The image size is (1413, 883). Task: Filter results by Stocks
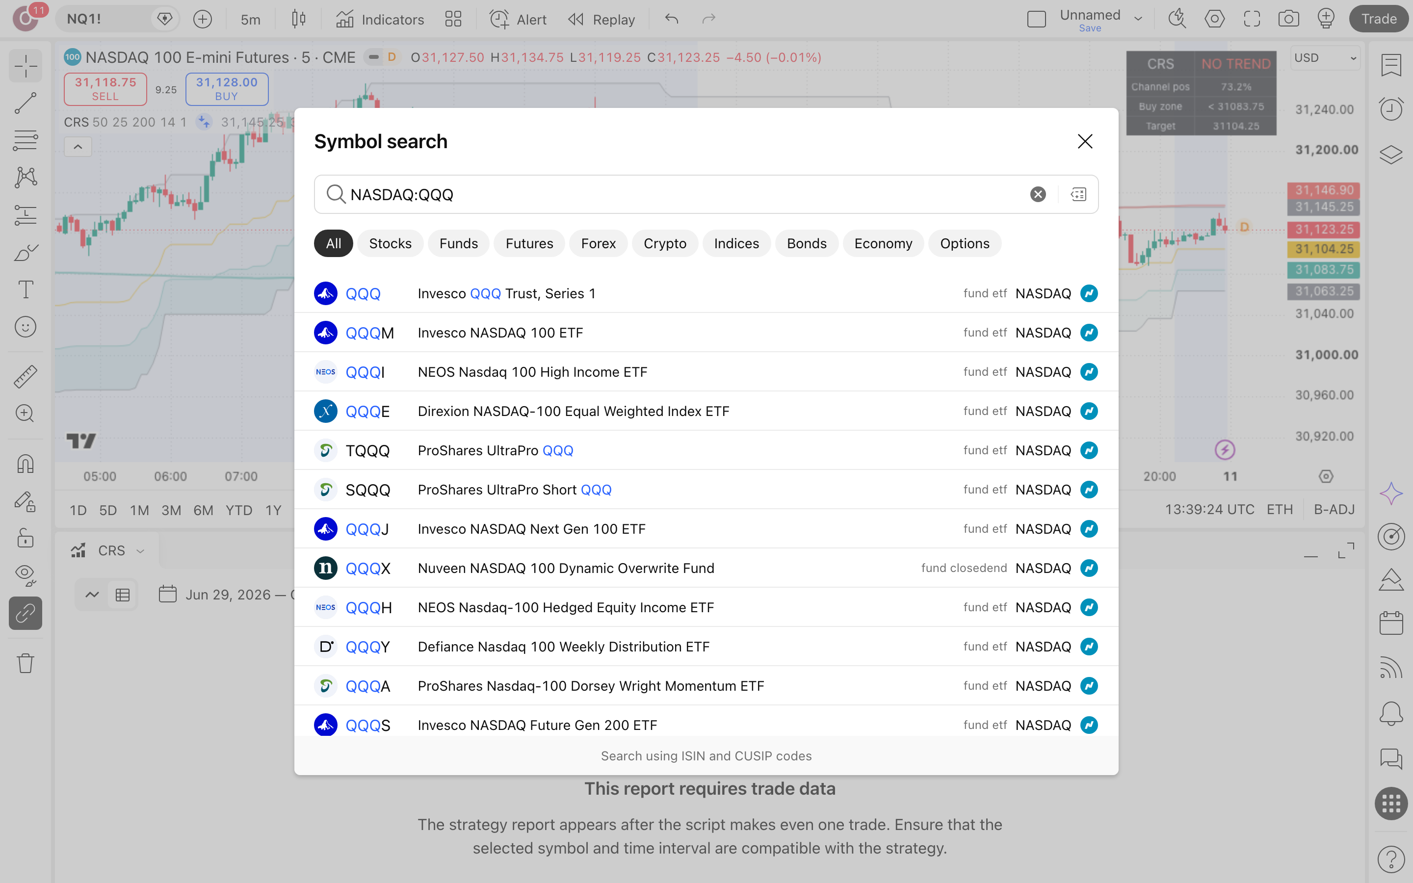tap(390, 243)
